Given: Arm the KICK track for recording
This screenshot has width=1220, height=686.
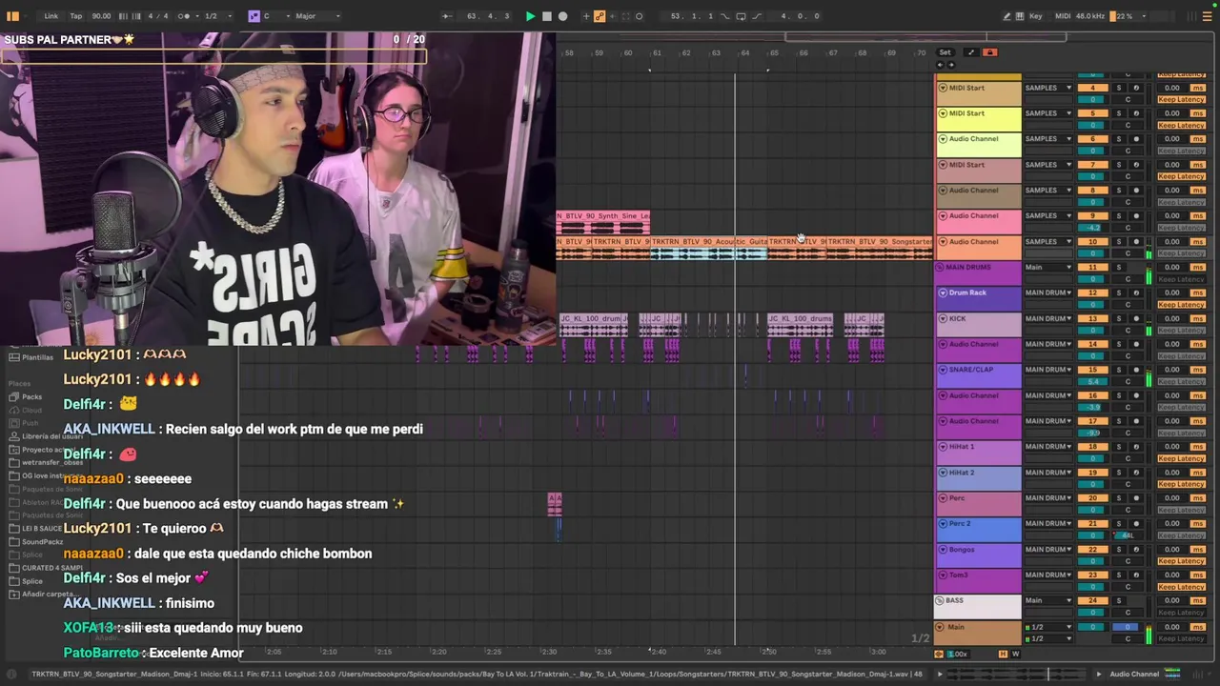Looking at the screenshot, I should pos(1135,318).
